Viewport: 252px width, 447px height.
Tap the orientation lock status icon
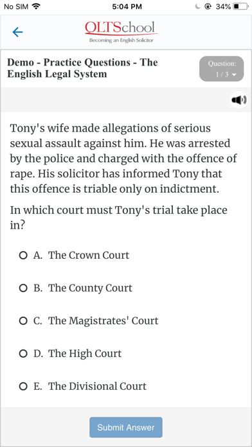(208, 6)
